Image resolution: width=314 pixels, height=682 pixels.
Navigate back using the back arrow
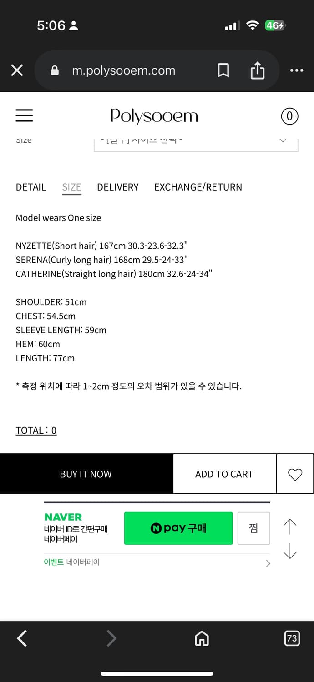pos(21,638)
